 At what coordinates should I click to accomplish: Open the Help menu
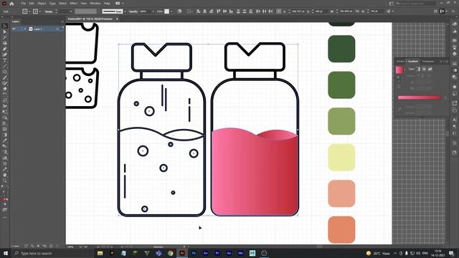pyautogui.click(x=107, y=4)
